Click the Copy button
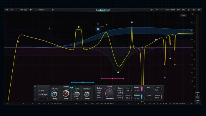Screen dimensions: 206x116 pyautogui.click(x=26, y=10)
